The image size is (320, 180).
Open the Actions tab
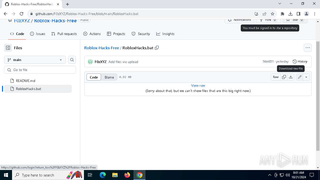pos(92,34)
